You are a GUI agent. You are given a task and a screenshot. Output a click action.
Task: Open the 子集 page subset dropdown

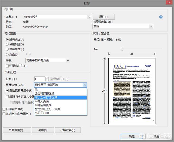[48, 60]
